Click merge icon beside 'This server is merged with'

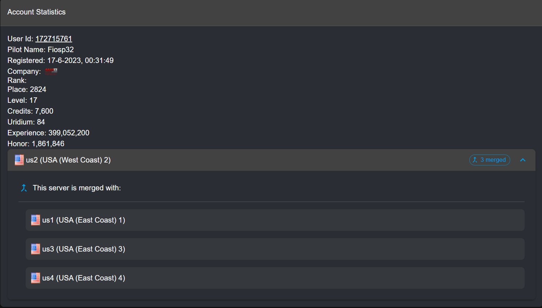pyautogui.click(x=24, y=188)
